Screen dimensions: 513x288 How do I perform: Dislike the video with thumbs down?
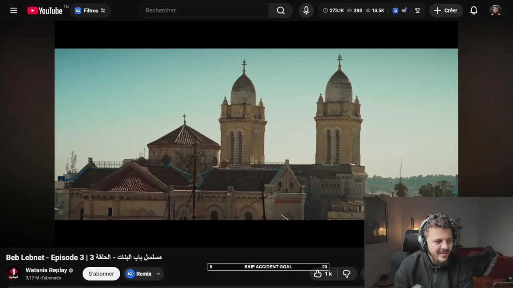coord(347,274)
